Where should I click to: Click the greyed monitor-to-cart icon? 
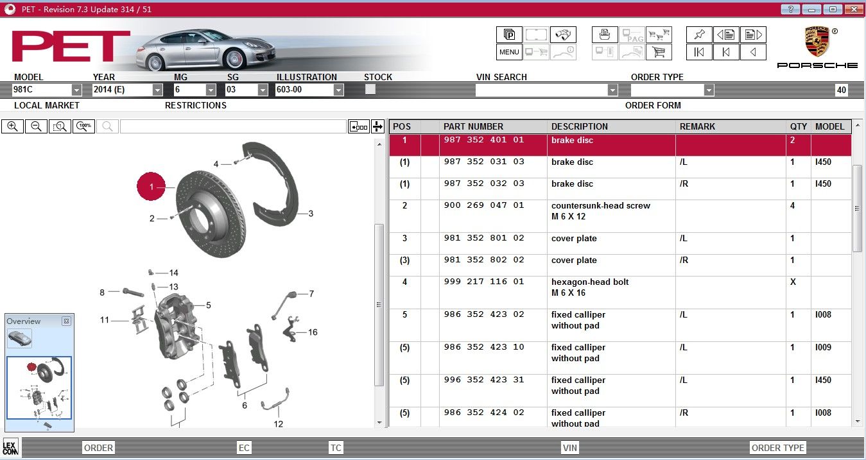[537, 53]
